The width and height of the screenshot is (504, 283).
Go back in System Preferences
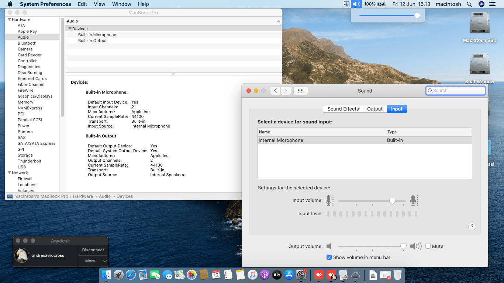(x=275, y=91)
